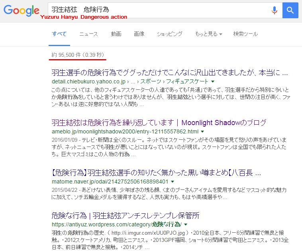Viewport: 302px width, 251px height.
Task: Switch to the ニュース tab
Action: [x=88, y=34]
